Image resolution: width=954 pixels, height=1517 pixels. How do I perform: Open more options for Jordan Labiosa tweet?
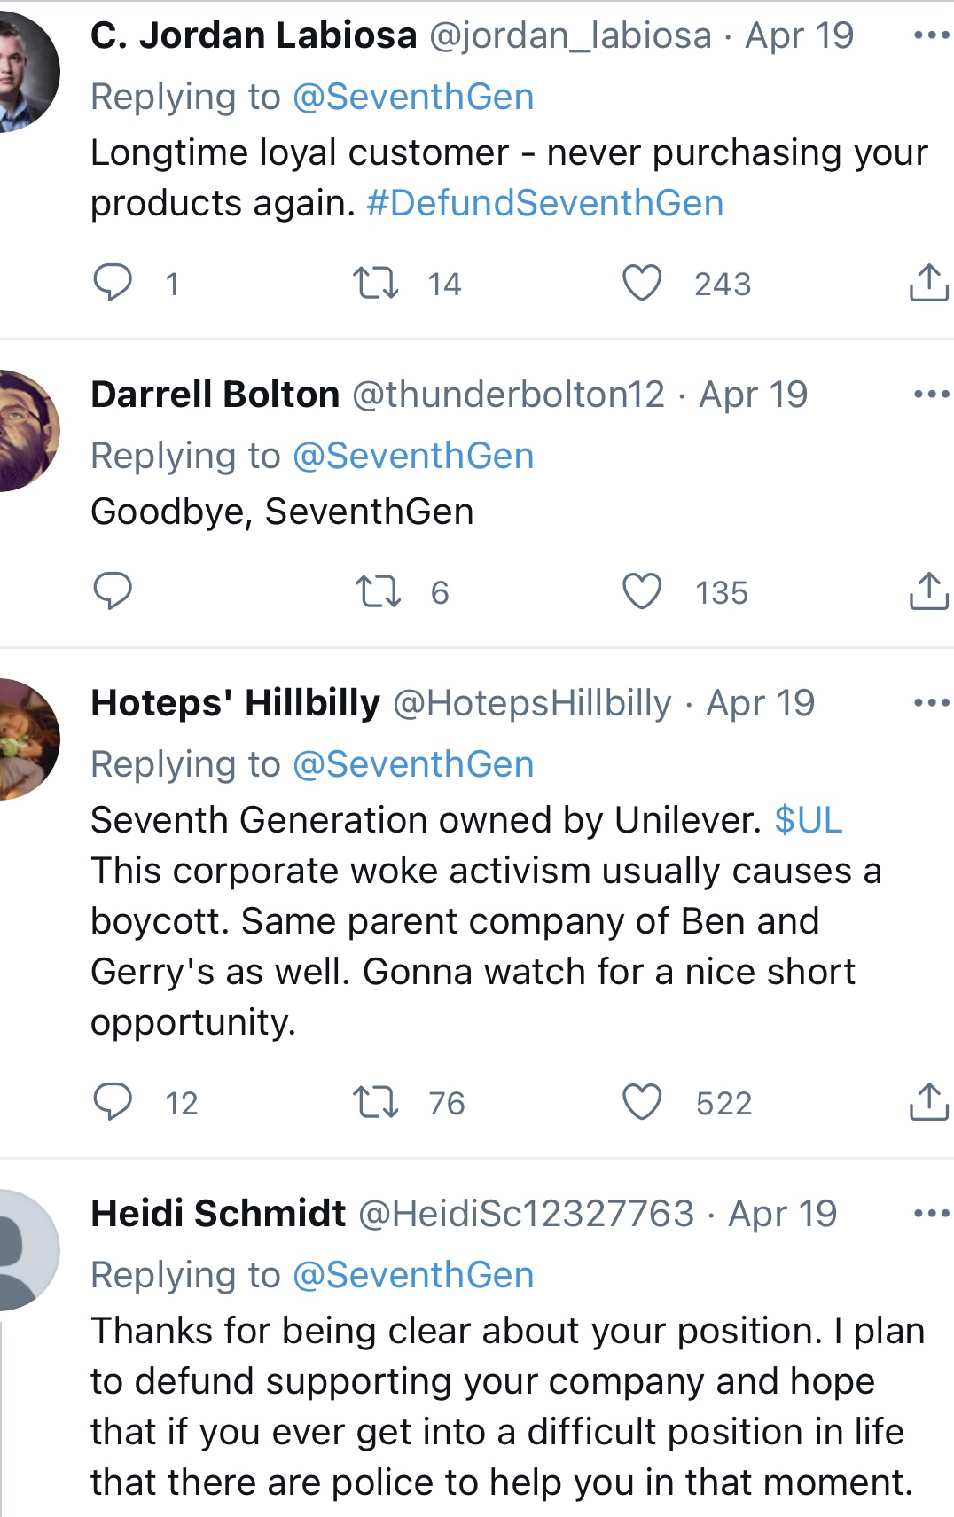932,35
